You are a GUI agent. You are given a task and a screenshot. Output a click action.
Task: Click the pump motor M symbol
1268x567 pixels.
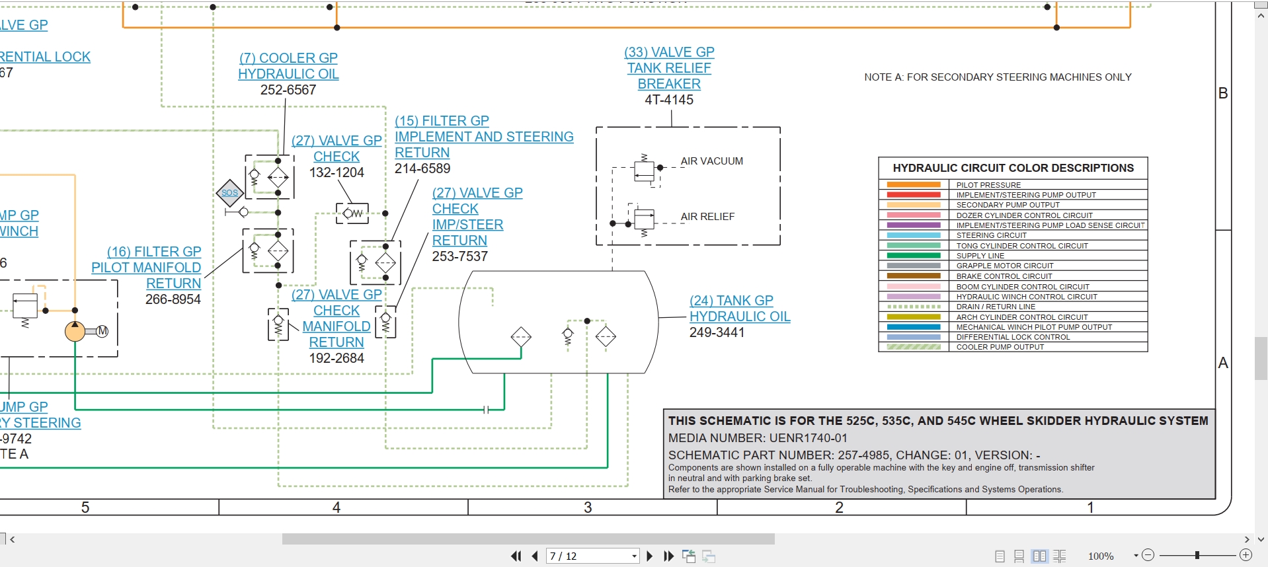[102, 331]
